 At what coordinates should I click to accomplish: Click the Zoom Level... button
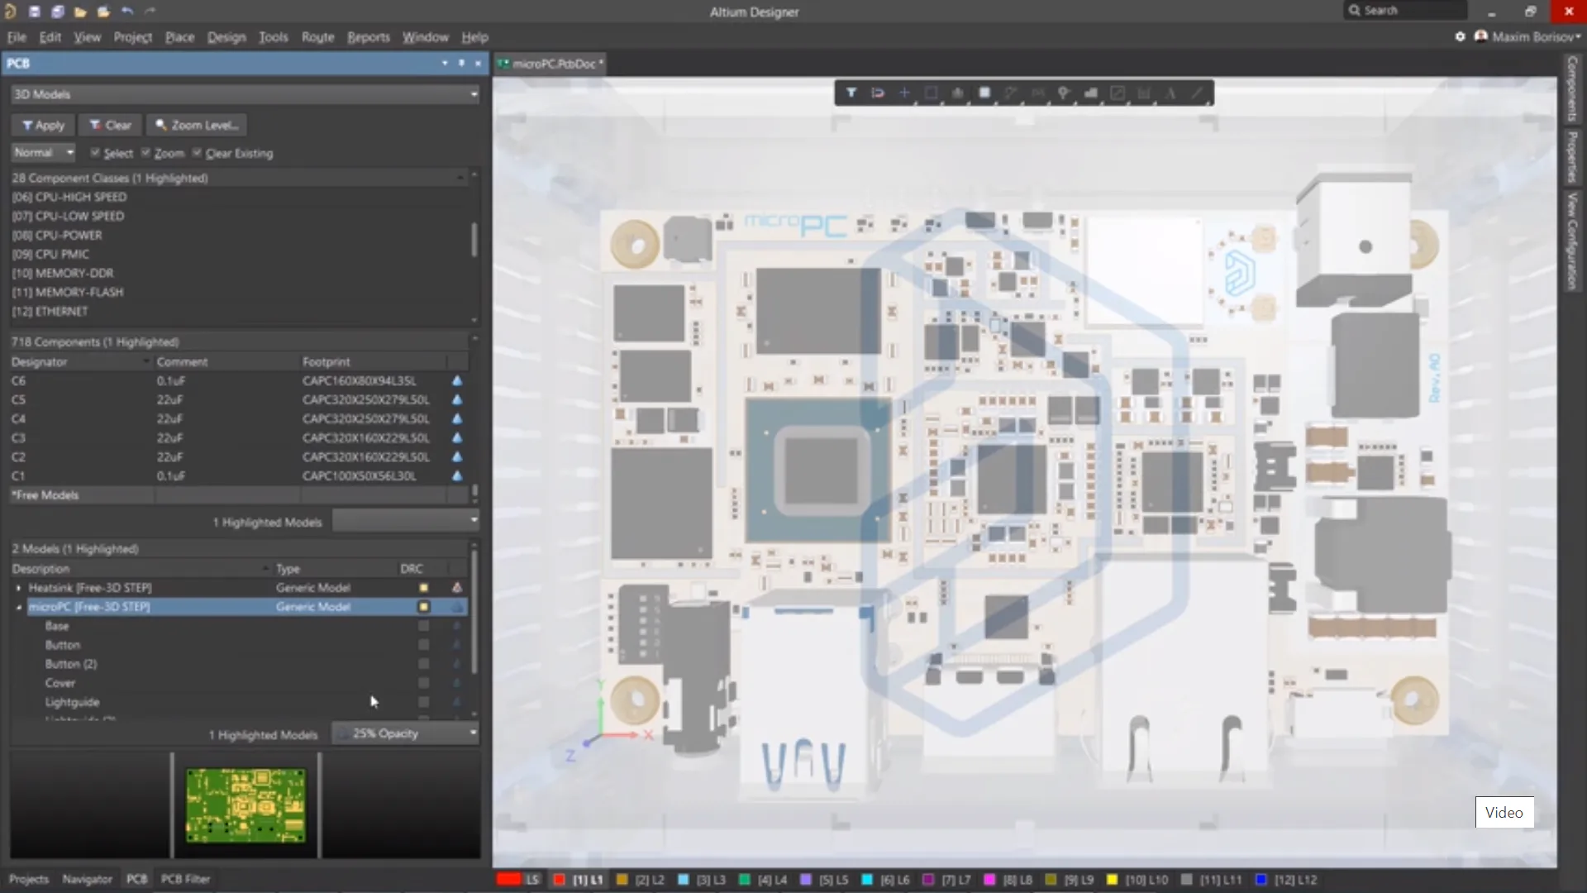(x=197, y=125)
